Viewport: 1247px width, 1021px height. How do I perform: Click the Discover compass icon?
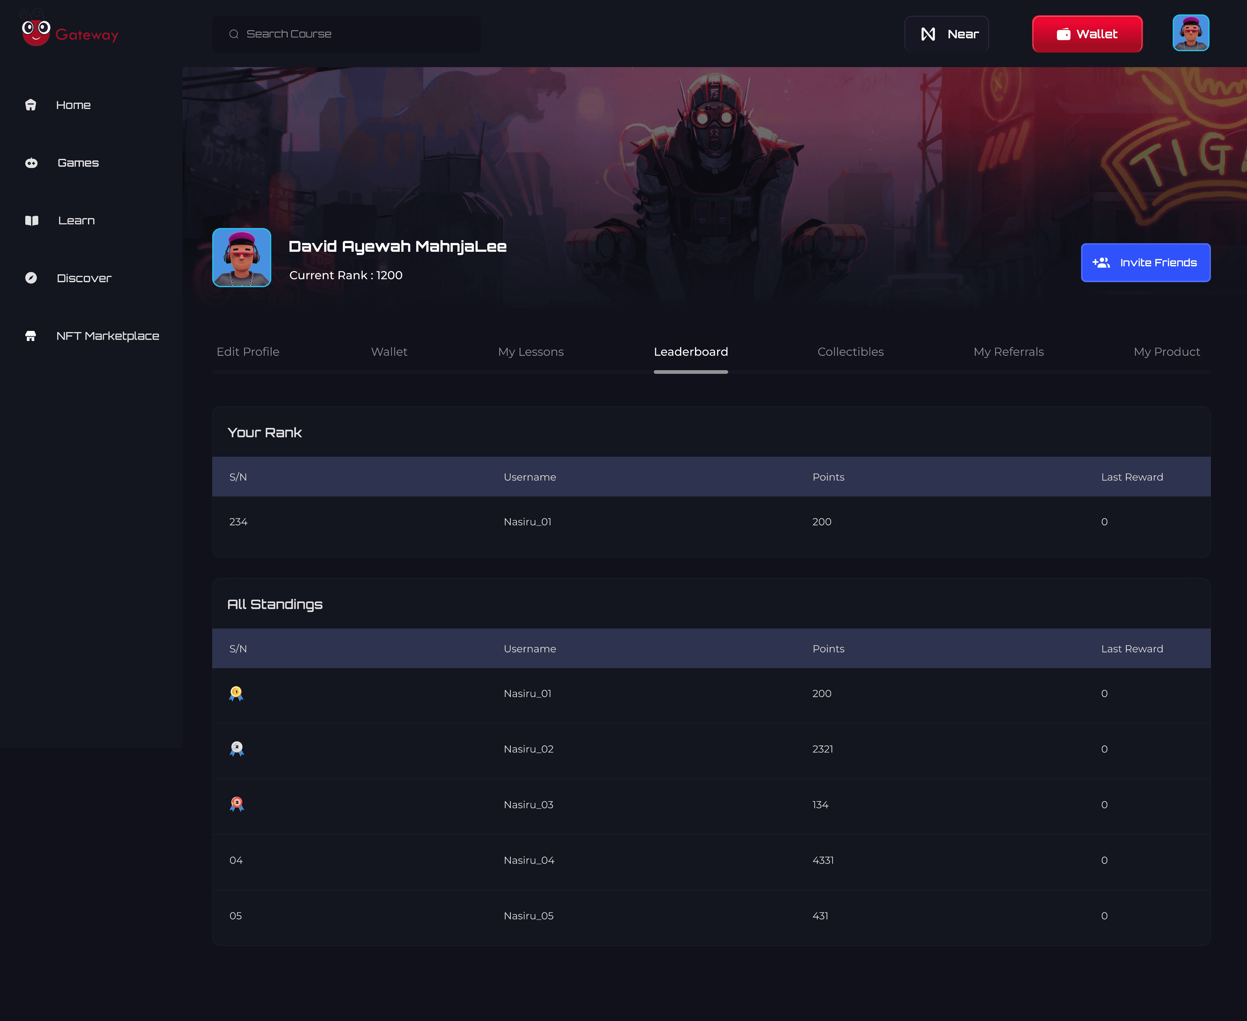coord(31,278)
